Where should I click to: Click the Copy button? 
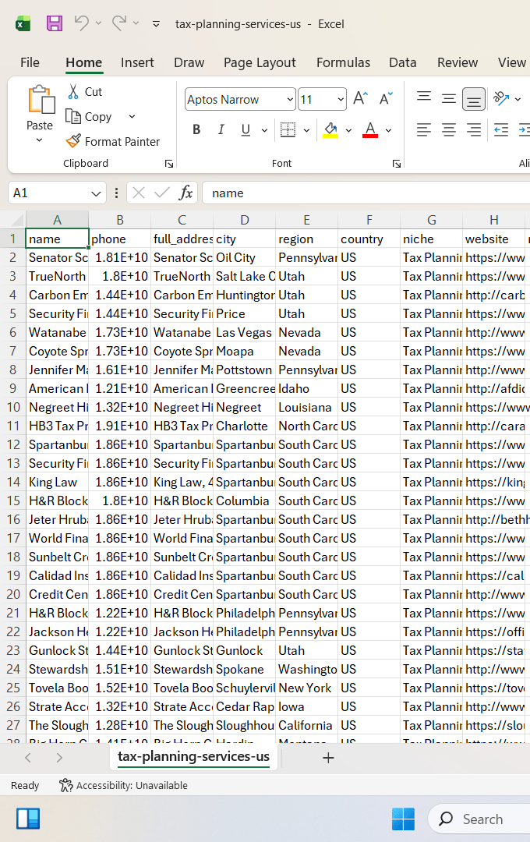click(x=89, y=116)
